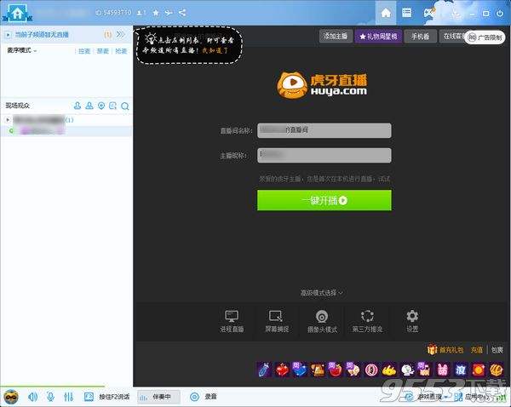Screen dimensions: 511x407
Task: Click the online user count icon
Action: [141, 13]
